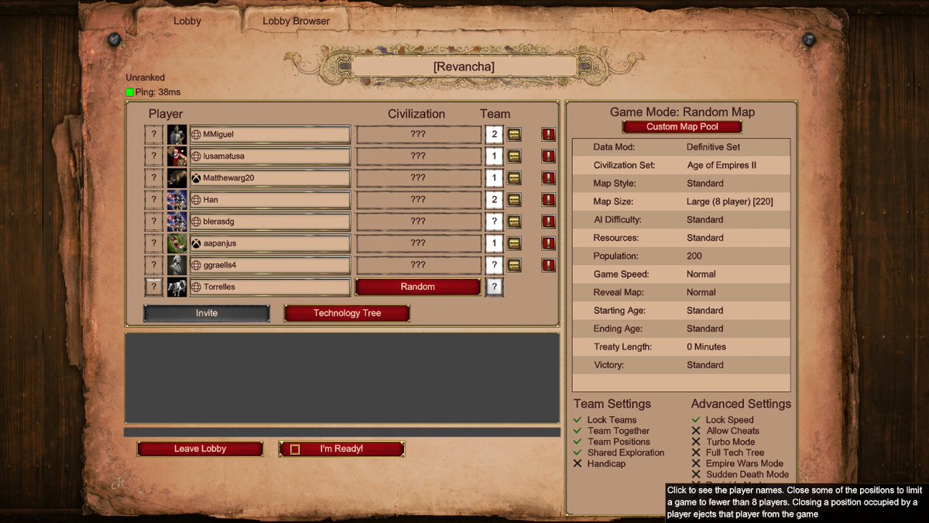
Task: Click the Leave Lobby button
Action: 200,449
